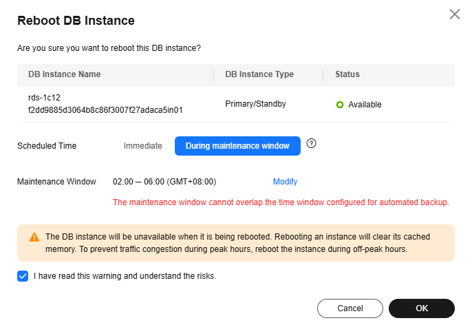Uncheck the risk acknowledgment checkbox

[x=23, y=276]
